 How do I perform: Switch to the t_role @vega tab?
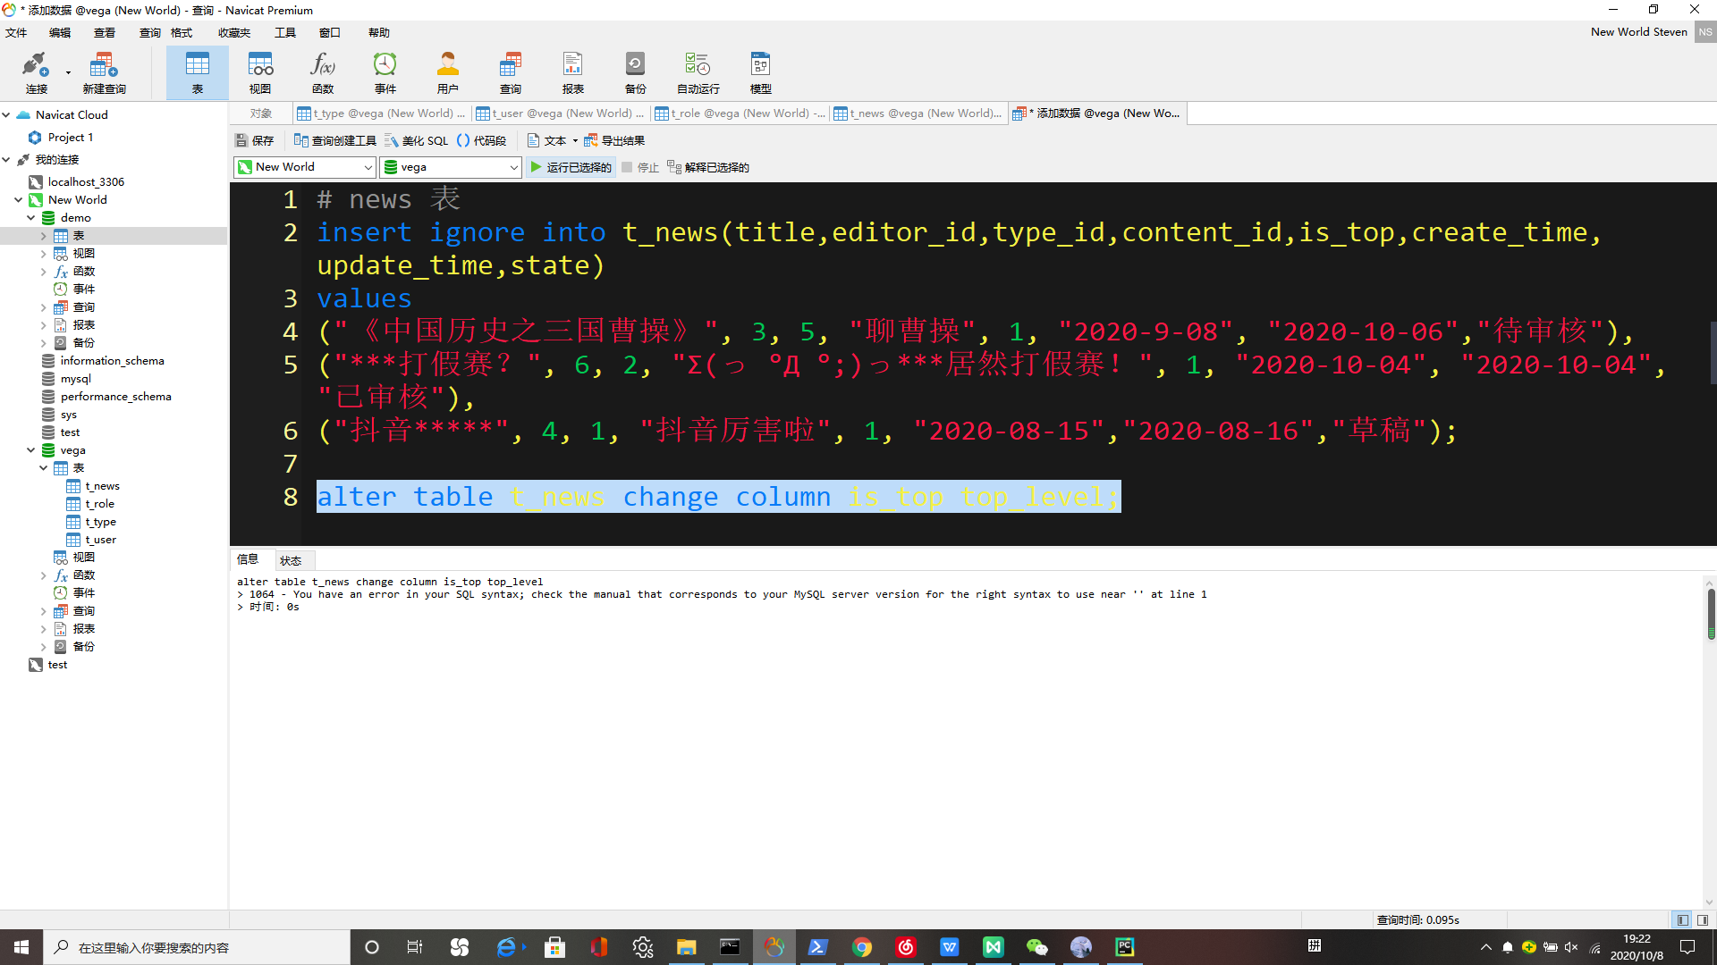pos(740,113)
